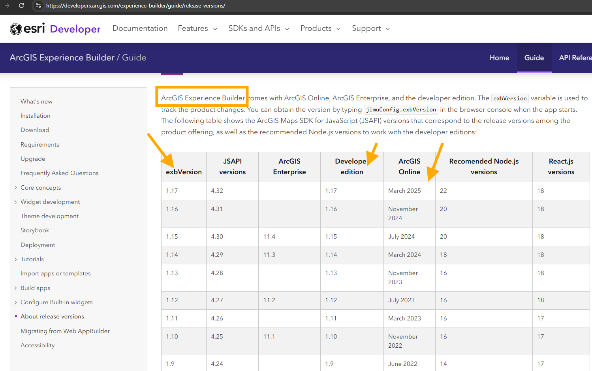
Task: Open Theme development page
Action: click(x=49, y=216)
